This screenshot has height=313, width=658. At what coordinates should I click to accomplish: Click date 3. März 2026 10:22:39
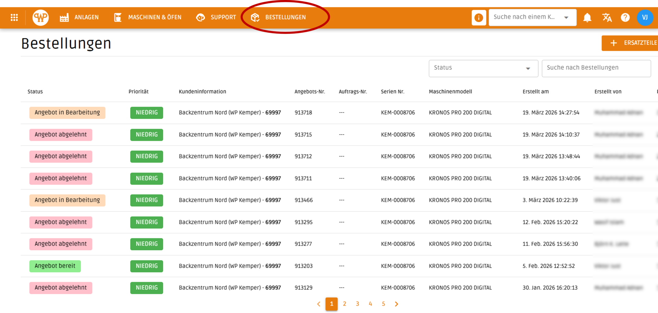pyautogui.click(x=550, y=200)
